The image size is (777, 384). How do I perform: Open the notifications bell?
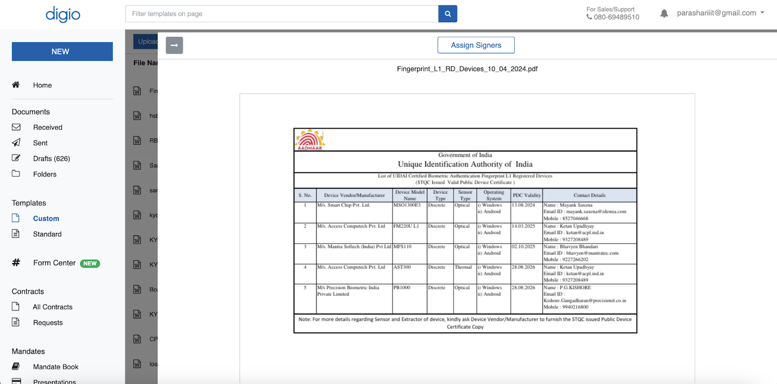coord(664,14)
